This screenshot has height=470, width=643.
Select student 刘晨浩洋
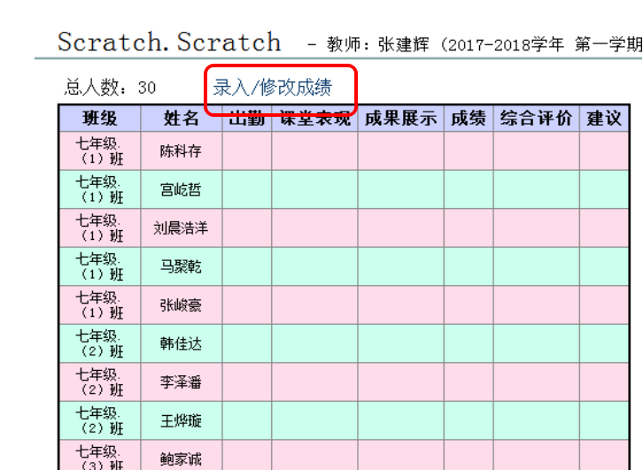click(x=181, y=228)
